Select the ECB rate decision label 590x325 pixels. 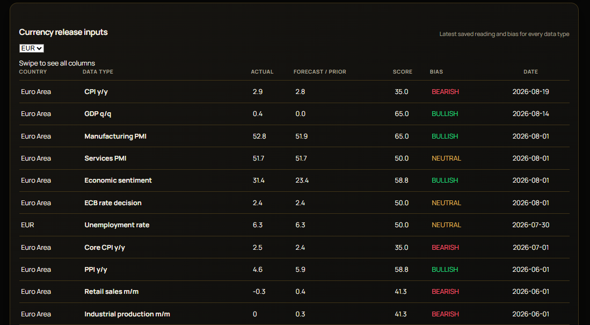(113, 203)
